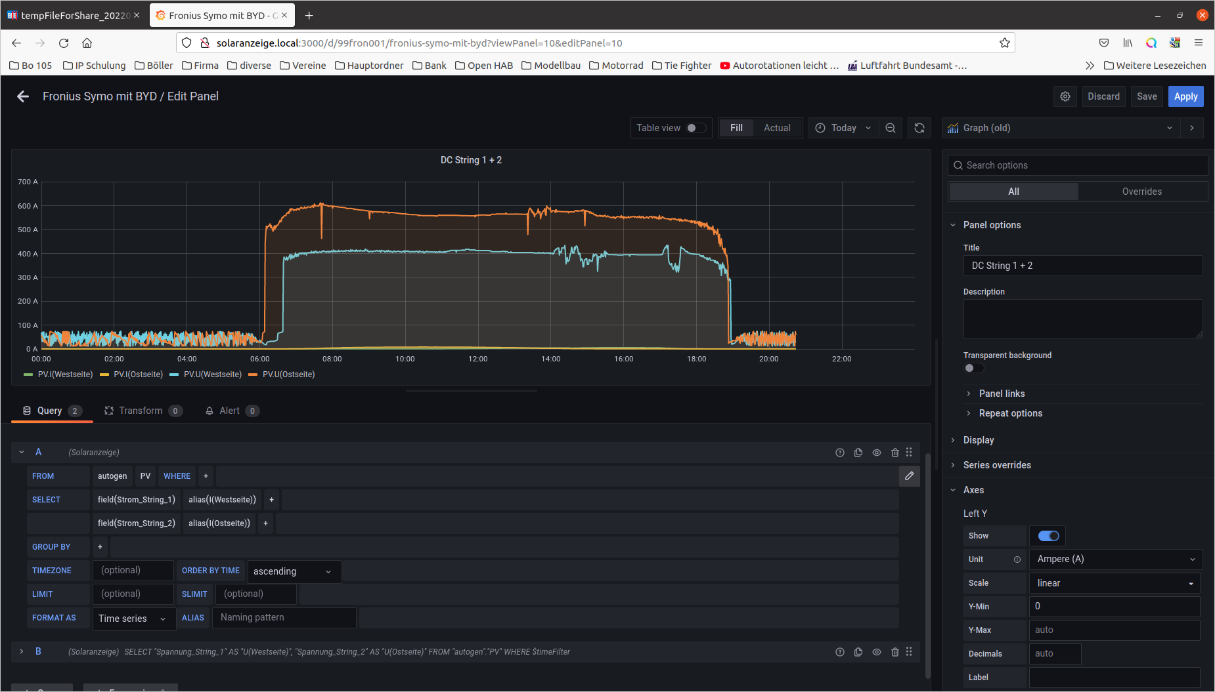The height and width of the screenshot is (692, 1215).
Task: Open dashboard settings gear icon
Action: pos(1065,96)
